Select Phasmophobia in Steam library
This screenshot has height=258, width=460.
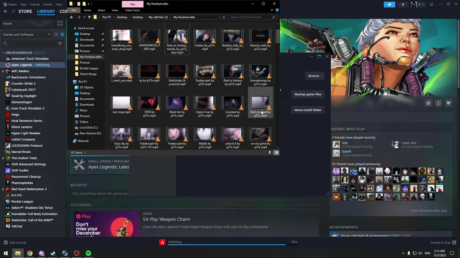pos(22,183)
